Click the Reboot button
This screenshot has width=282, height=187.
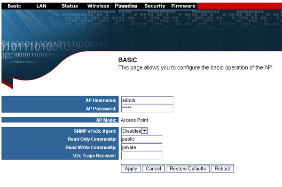coord(222,169)
